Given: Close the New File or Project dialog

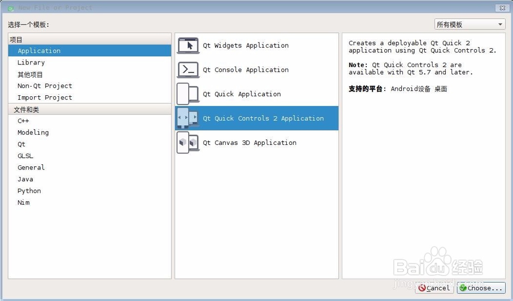Looking at the screenshot, I should coord(502,8).
